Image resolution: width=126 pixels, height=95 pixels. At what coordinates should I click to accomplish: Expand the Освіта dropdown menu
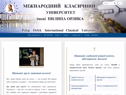click(x=58, y=35)
